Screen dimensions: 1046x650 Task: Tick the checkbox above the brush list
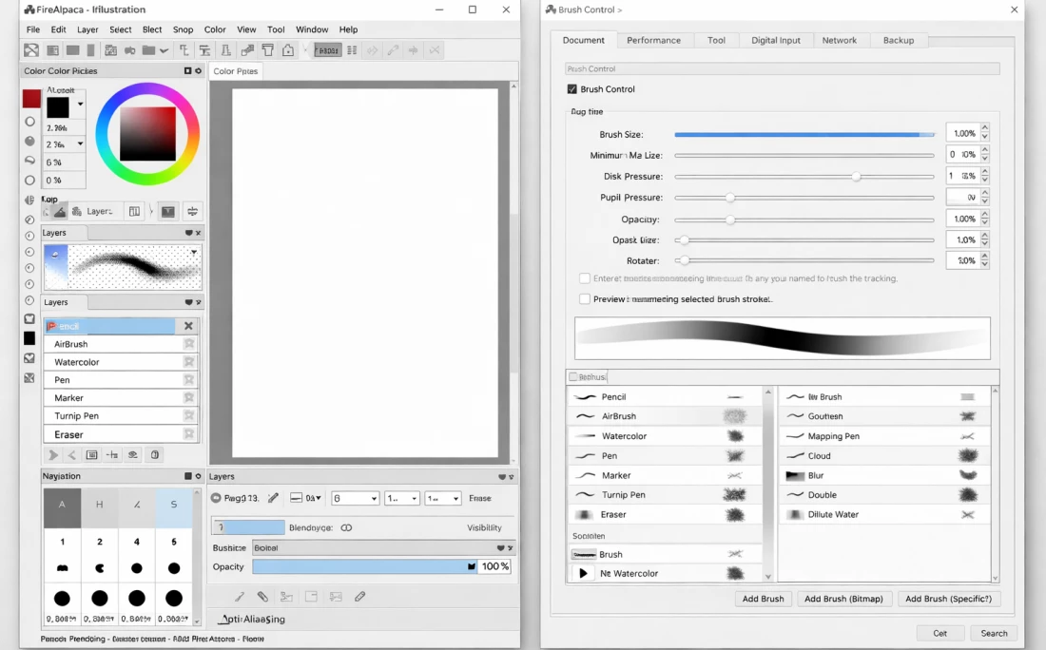click(572, 377)
